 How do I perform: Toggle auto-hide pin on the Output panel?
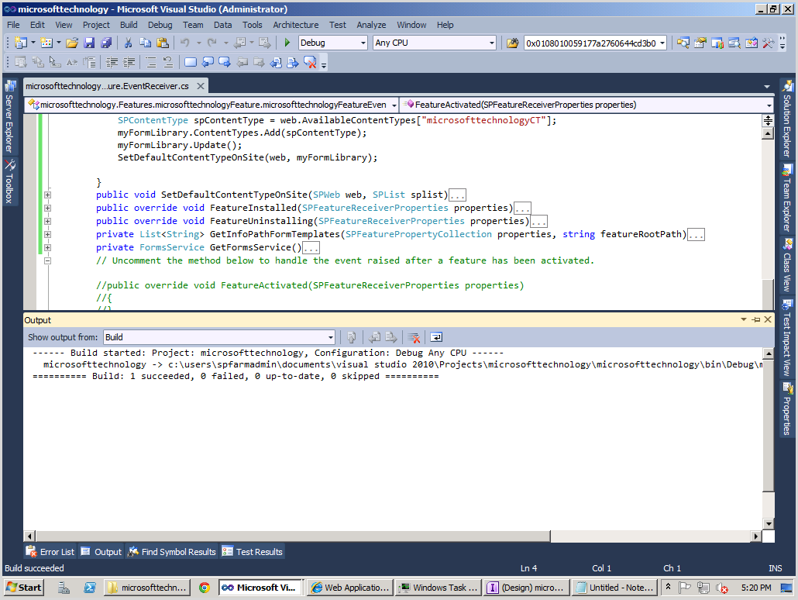(x=756, y=320)
